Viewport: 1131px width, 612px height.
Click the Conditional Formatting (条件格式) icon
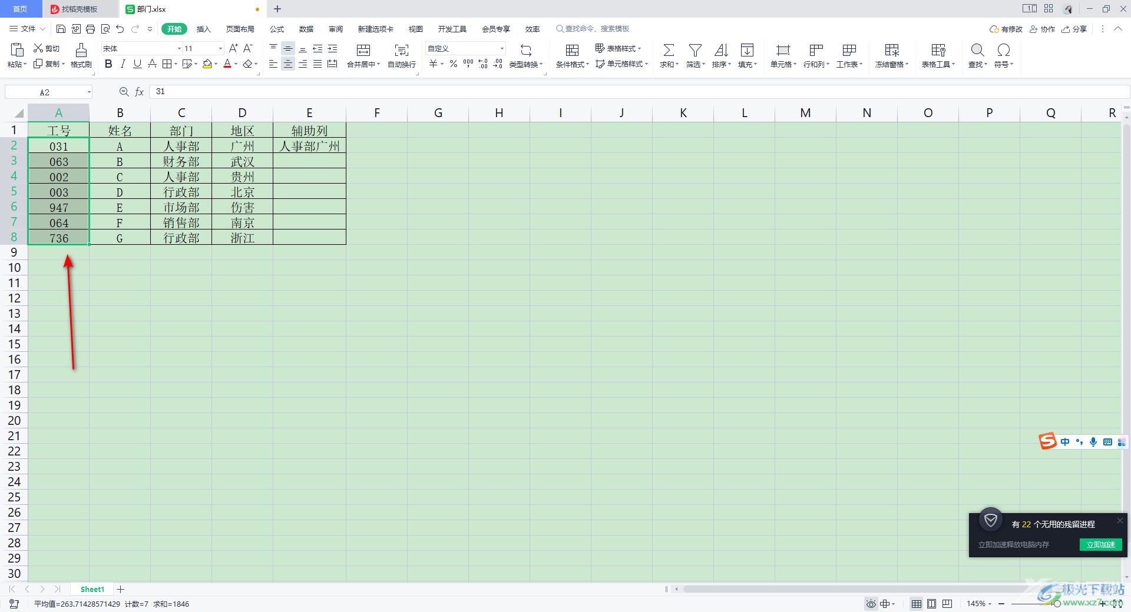pos(572,50)
